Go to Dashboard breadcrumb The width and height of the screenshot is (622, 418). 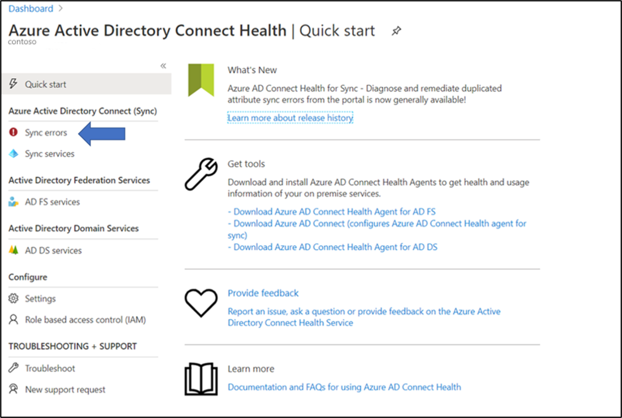[31, 9]
